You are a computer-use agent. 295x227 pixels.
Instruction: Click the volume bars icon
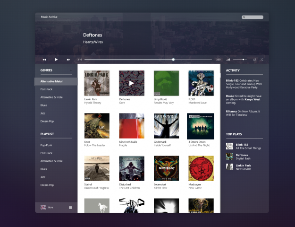tap(228, 60)
